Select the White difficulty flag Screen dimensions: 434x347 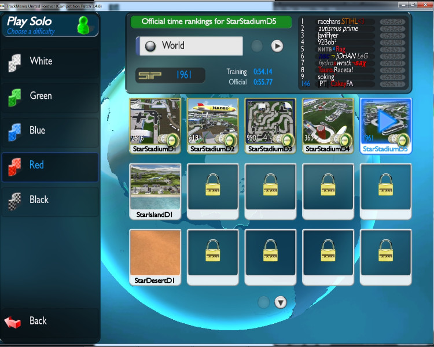click(14, 62)
